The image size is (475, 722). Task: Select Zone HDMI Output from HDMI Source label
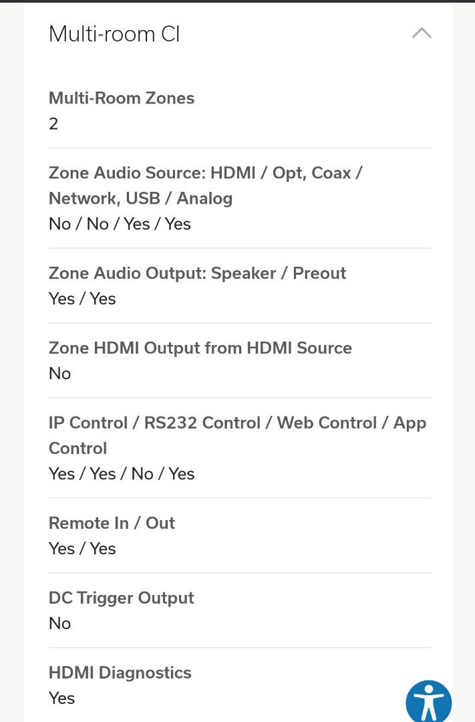pyautogui.click(x=200, y=348)
